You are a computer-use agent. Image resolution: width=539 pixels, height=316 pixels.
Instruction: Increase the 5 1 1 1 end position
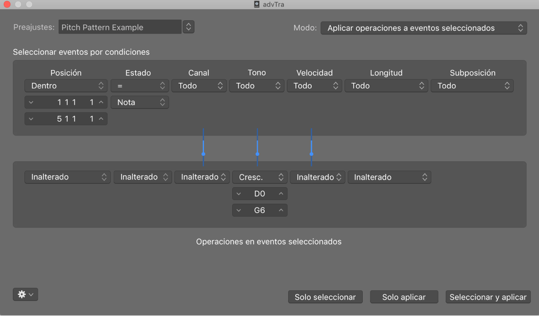(x=101, y=119)
